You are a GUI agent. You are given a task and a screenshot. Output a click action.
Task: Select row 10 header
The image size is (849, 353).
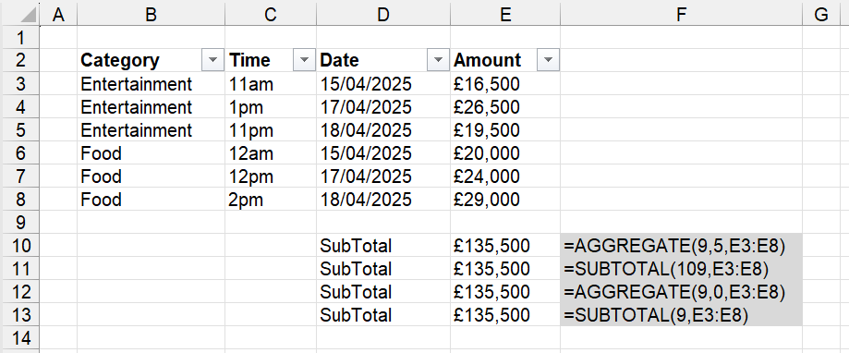coord(19,246)
